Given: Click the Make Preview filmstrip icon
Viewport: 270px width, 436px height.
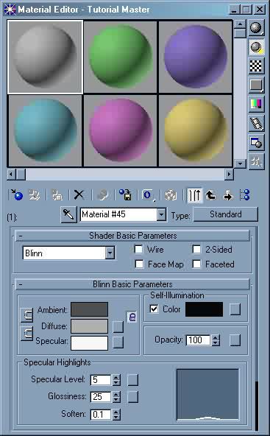Looking at the screenshot, I should (256, 123).
